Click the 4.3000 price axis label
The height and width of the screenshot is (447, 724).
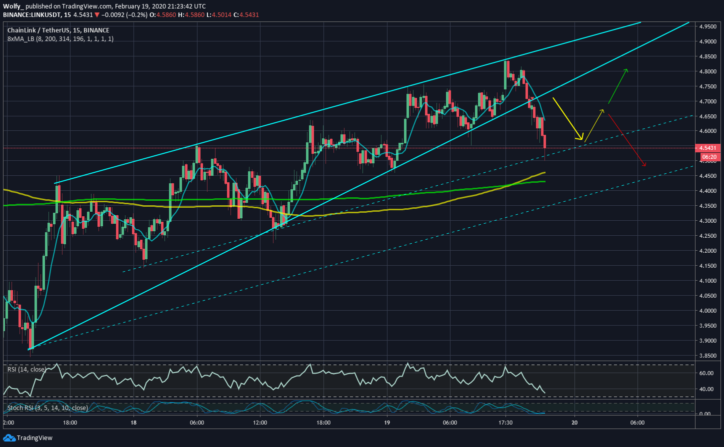pyautogui.click(x=709, y=221)
